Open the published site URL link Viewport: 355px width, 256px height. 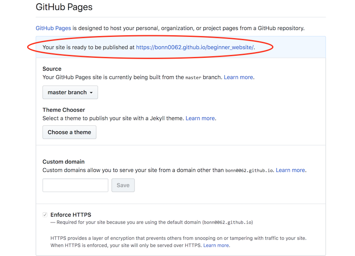tap(195, 47)
